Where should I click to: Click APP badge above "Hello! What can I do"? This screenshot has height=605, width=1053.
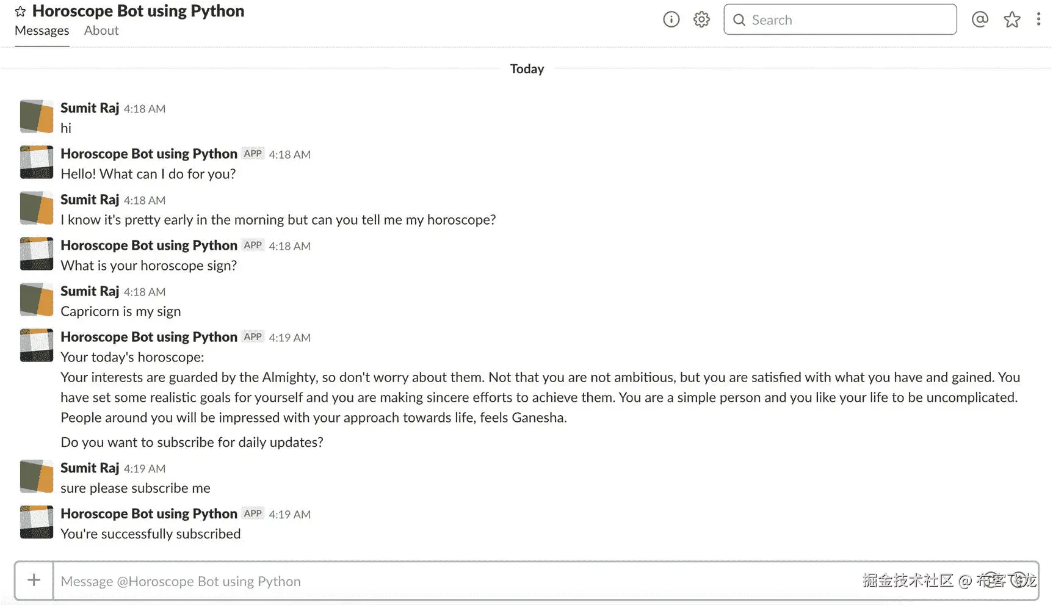253,154
